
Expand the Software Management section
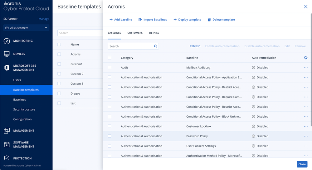point(26,144)
